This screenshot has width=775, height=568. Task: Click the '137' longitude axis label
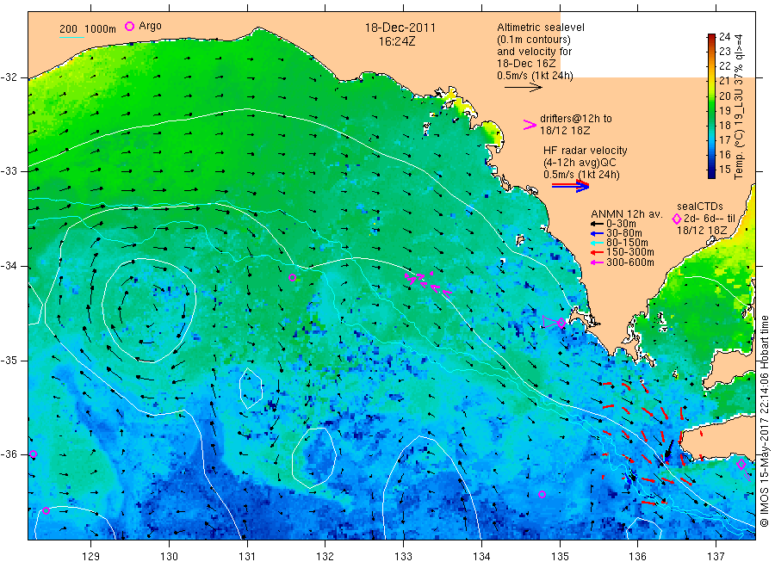[x=716, y=557]
